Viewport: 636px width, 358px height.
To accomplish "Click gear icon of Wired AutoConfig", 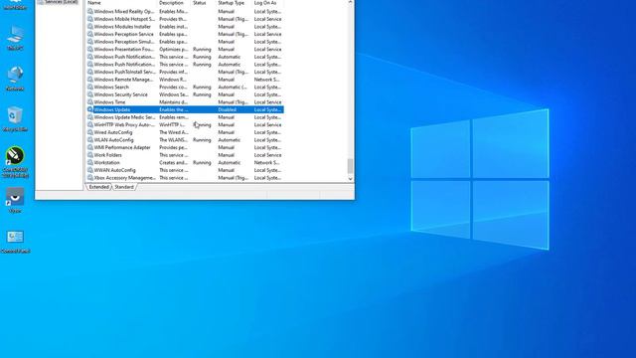I will [x=90, y=132].
